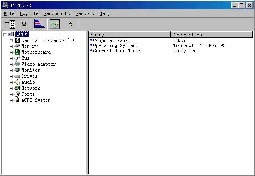
Task: Open the sensors gauge toolbar icon
Action: (x=55, y=24)
